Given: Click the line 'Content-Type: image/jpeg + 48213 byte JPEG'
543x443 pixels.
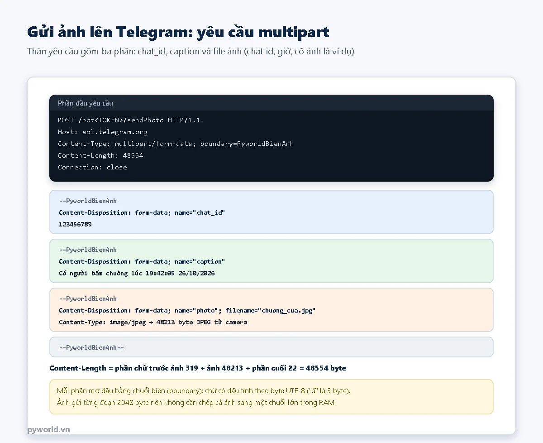Looking at the screenshot, I should click(x=153, y=322).
